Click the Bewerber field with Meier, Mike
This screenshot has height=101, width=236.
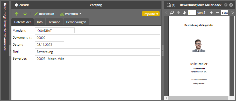tap(97, 59)
